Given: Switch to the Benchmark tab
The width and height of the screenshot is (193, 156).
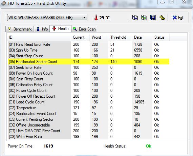Looking at the screenshot, I should click(20, 29).
